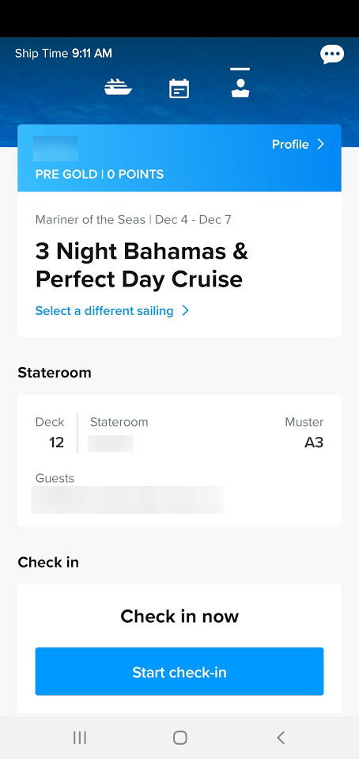
Task: Tap chevron beside Select a different sailing
Action: [x=185, y=311]
